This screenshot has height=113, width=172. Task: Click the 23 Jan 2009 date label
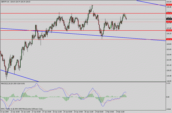pos(5,112)
